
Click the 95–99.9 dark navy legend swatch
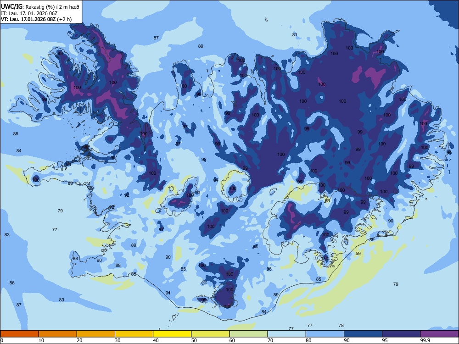tap(401, 334)
